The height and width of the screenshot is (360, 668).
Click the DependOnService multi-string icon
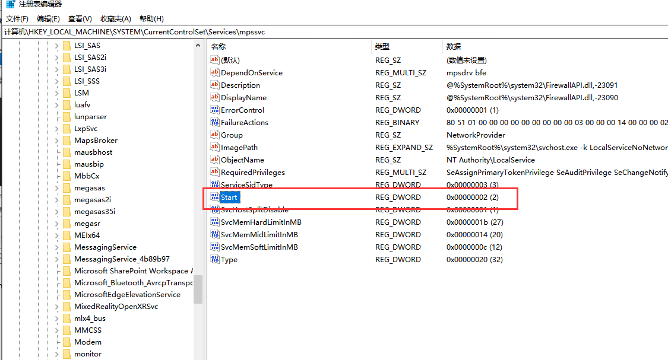[214, 72]
